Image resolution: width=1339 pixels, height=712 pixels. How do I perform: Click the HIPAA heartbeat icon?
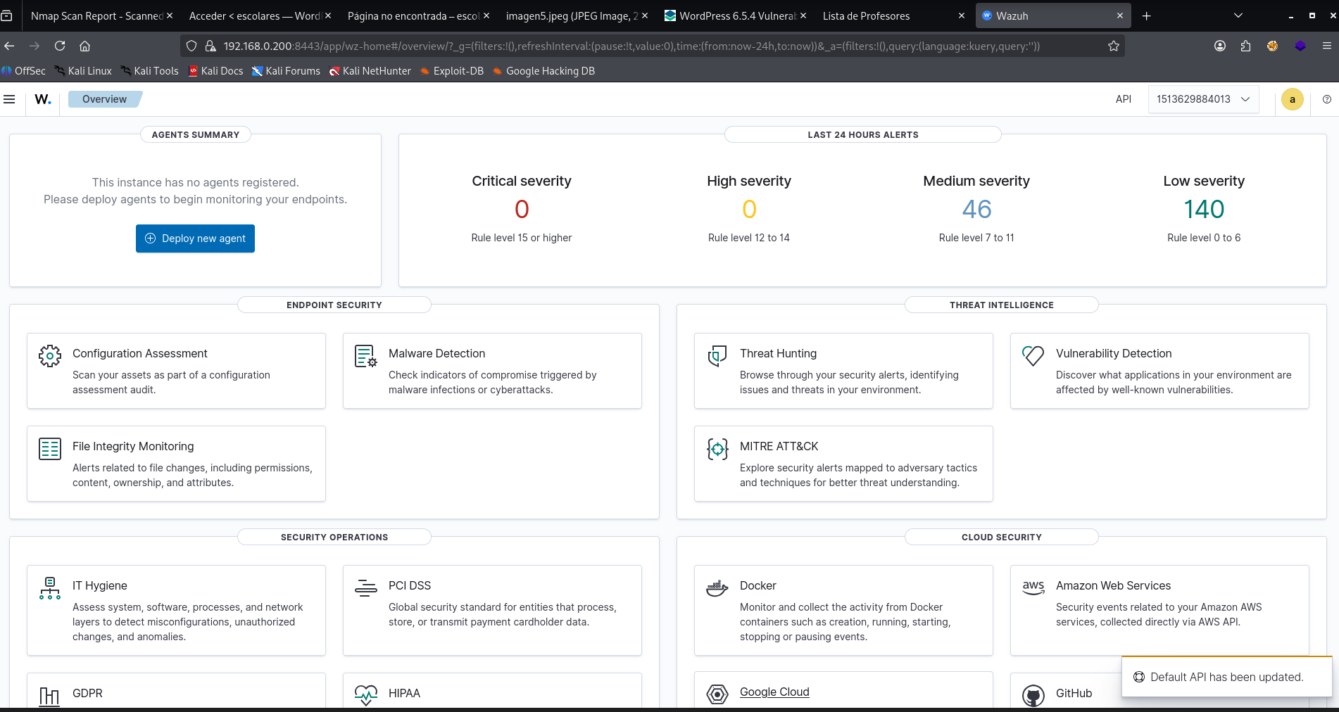pos(366,696)
